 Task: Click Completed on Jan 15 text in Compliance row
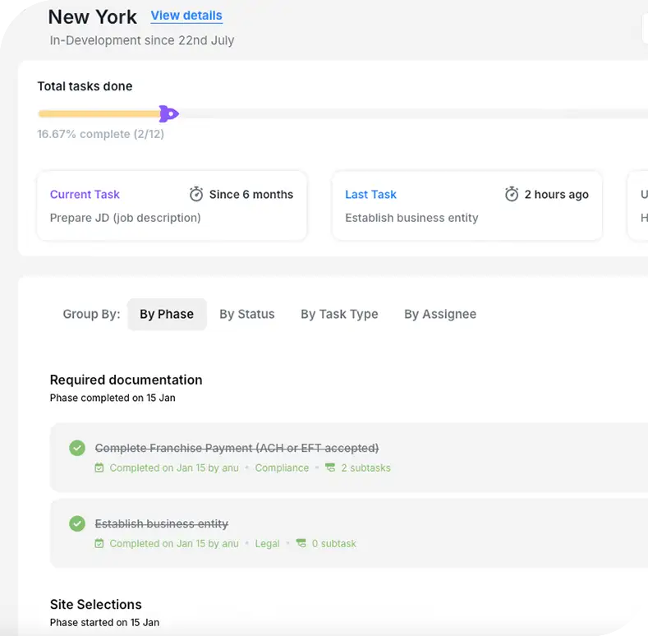174,468
